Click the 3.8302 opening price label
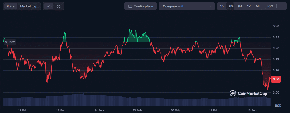290x113 pixels. [x=10, y=42]
